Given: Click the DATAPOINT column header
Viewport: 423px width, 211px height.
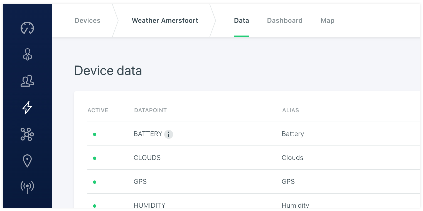Looking at the screenshot, I should coord(150,110).
